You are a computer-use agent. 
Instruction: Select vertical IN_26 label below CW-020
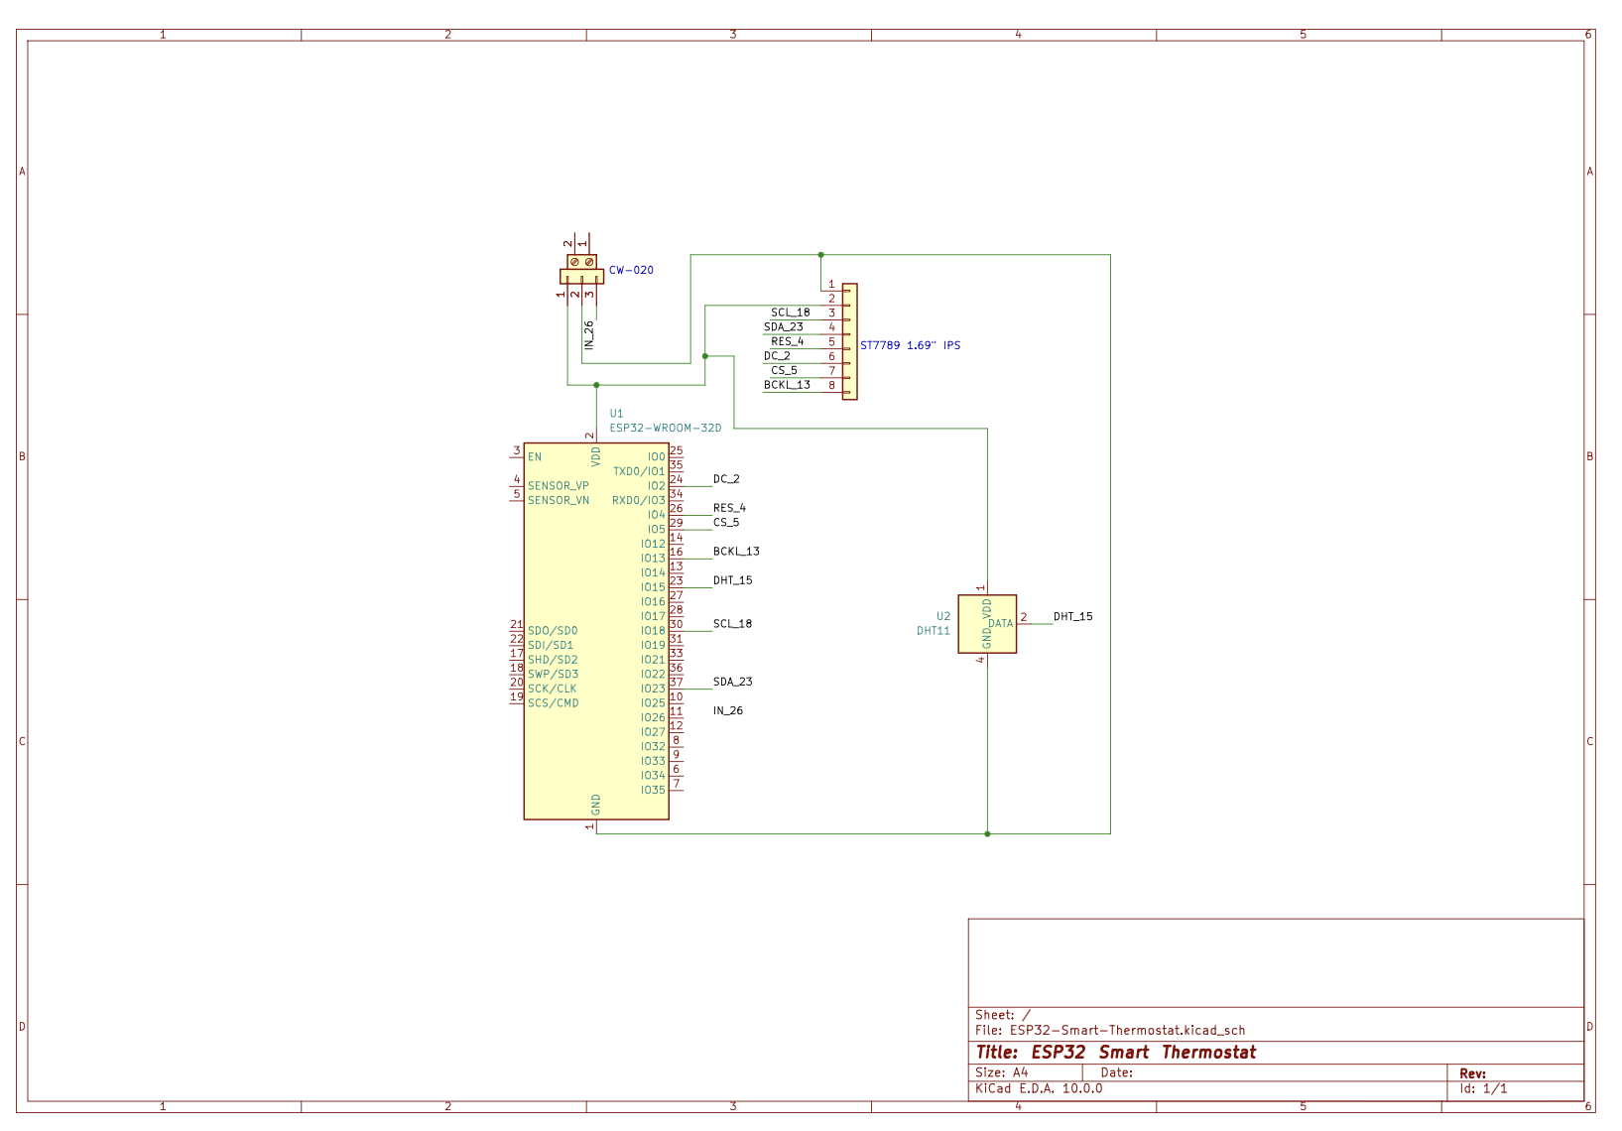[588, 334]
